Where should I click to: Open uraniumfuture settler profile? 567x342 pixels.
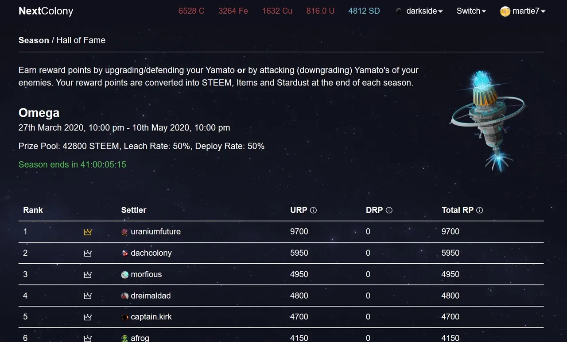155,231
